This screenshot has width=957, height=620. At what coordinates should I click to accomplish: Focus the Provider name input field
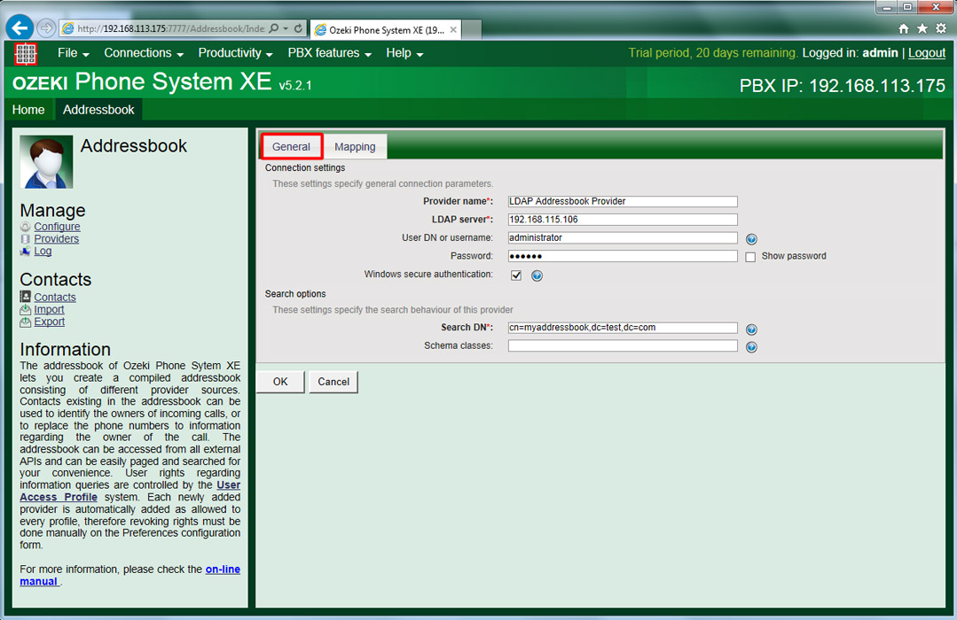click(x=623, y=201)
